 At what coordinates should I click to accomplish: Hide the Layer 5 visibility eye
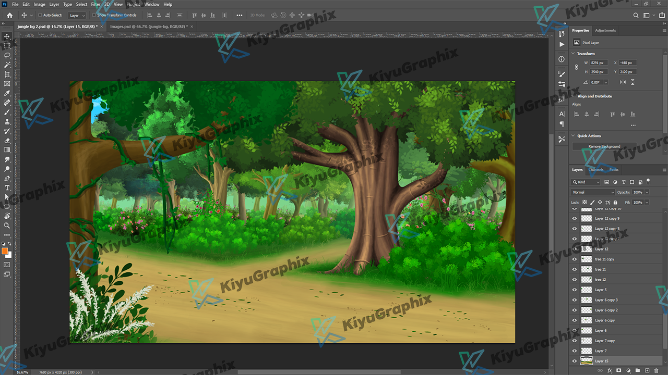(x=575, y=290)
